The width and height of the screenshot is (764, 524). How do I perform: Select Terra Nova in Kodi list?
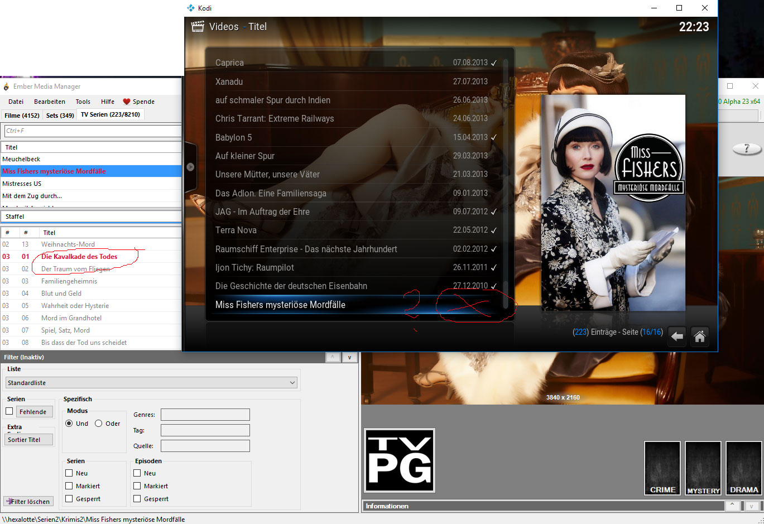pos(356,230)
